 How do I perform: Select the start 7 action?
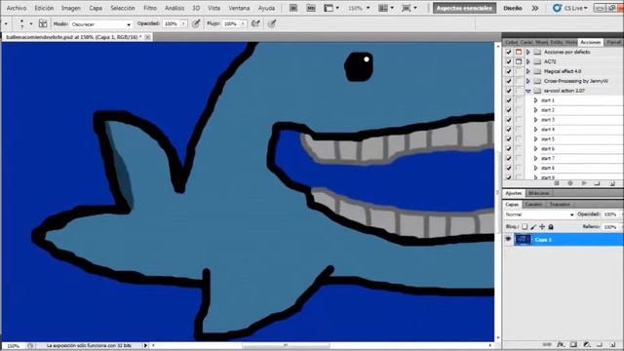tap(548, 158)
